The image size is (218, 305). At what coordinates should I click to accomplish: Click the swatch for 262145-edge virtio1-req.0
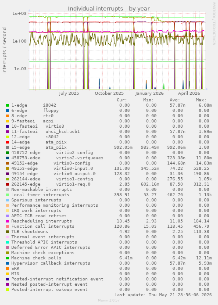point(7,184)
